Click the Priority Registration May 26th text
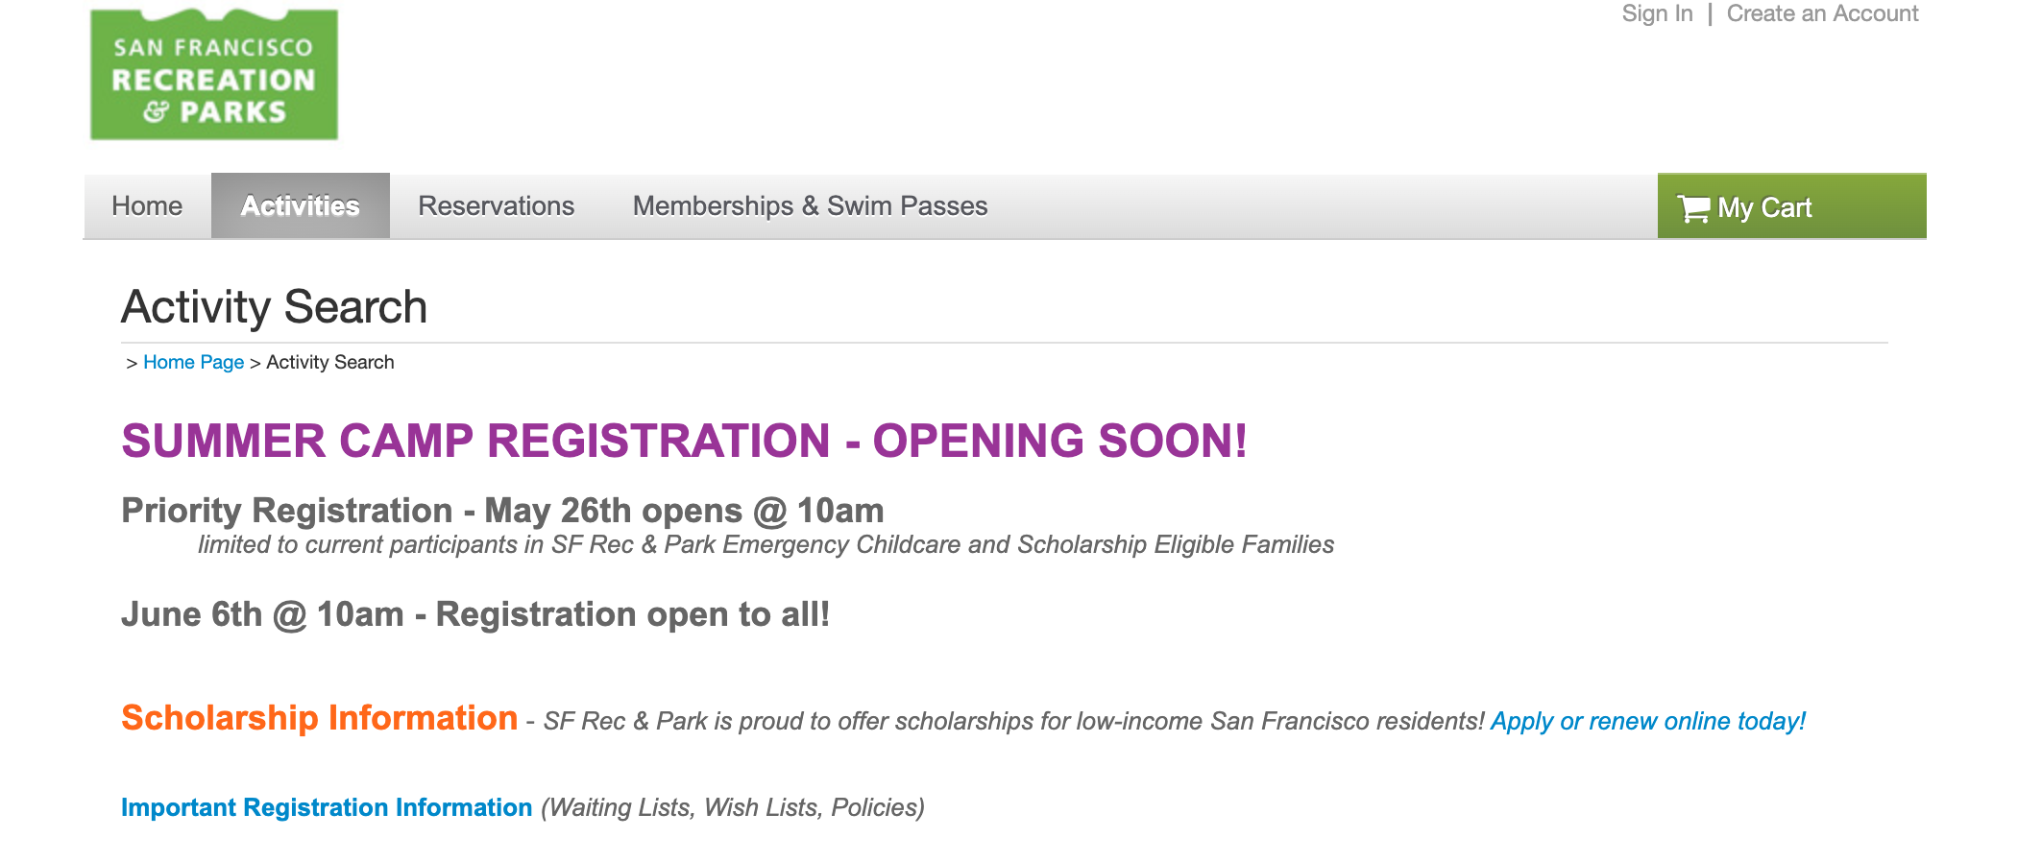The height and width of the screenshot is (862, 2042). coord(502,511)
